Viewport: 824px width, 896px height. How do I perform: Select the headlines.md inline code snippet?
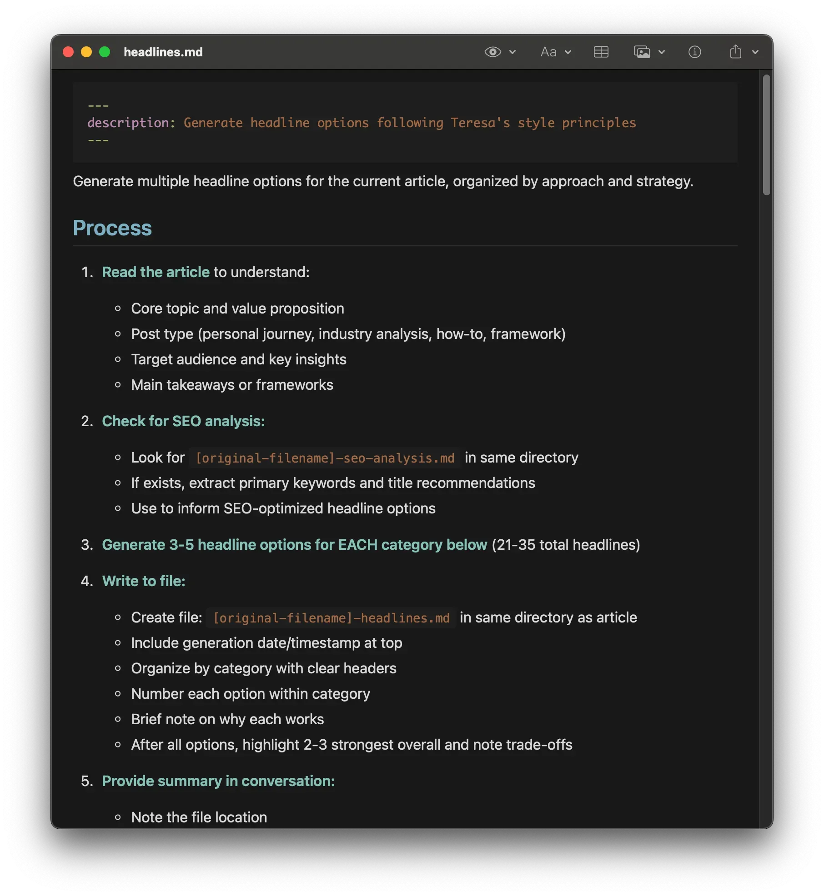[x=330, y=617]
